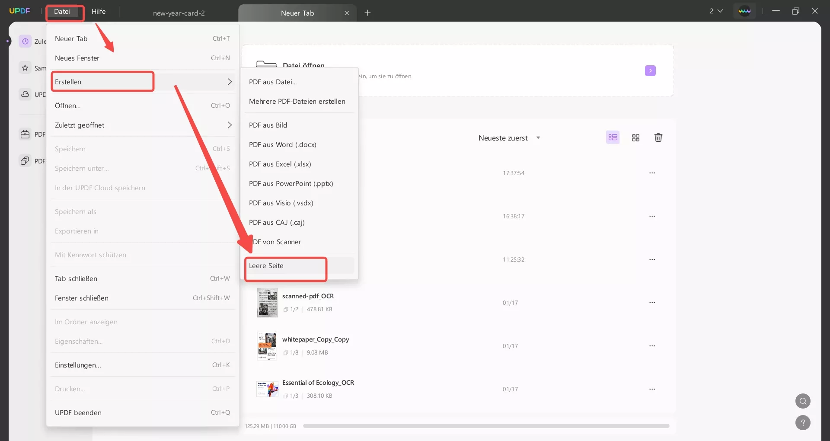Image resolution: width=830 pixels, height=441 pixels.
Task: Choose PDF aus CAJ (.caj)
Action: click(299, 222)
